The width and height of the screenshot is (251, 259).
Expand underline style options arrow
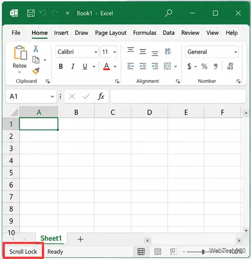[x=94, y=67]
